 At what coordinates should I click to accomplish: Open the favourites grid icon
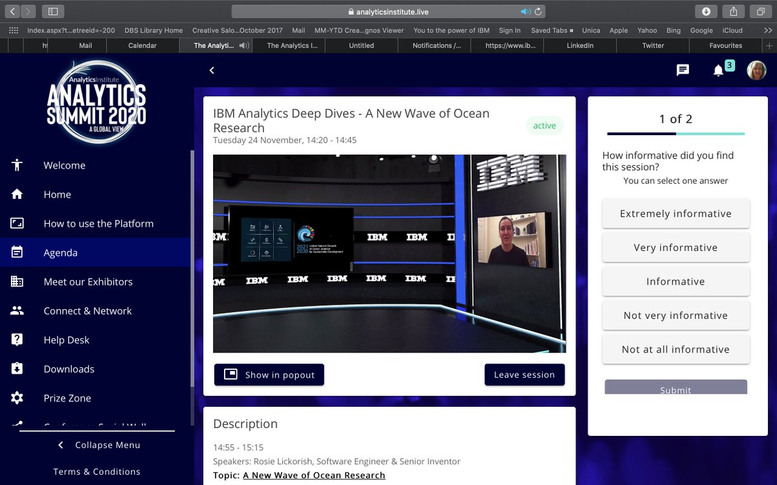(12, 30)
